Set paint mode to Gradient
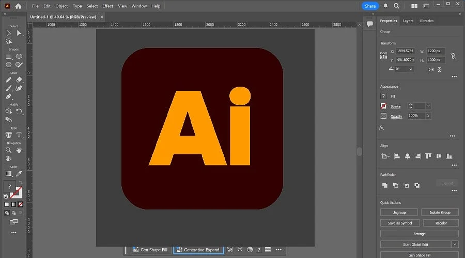Viewport: 465px width, 258px height. click(13, 204)
